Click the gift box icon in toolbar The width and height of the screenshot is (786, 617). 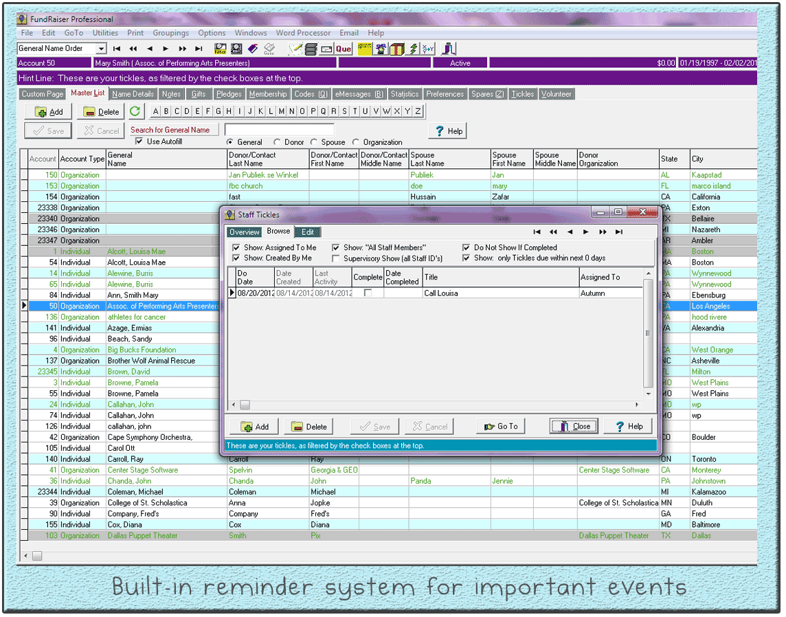398,49
